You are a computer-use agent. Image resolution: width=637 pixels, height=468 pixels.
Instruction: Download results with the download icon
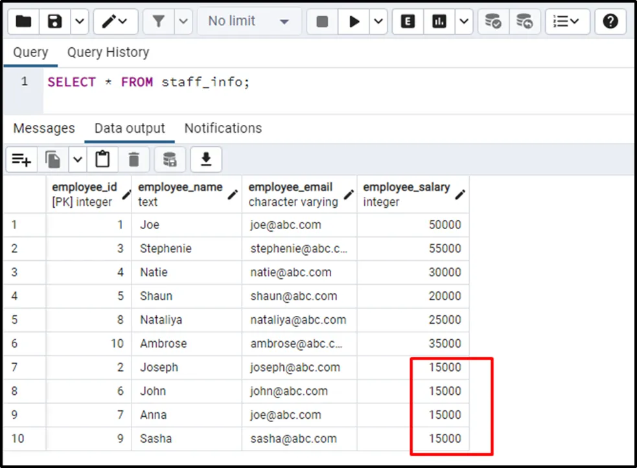tap(206, 159)
